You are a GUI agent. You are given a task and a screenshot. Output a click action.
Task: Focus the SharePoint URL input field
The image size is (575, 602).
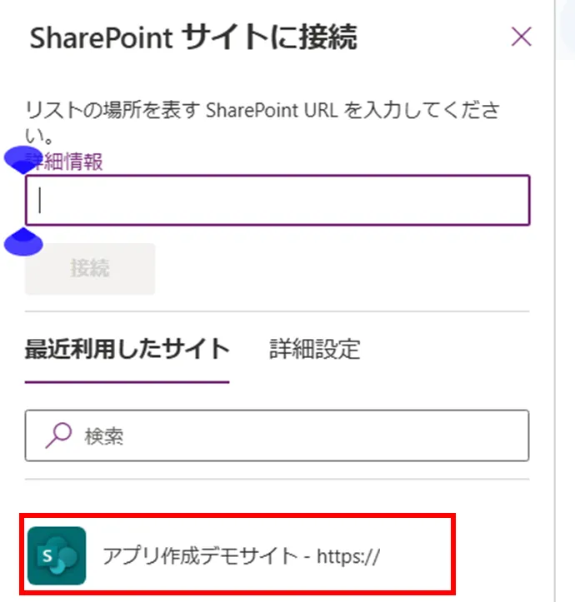point(277,200)
